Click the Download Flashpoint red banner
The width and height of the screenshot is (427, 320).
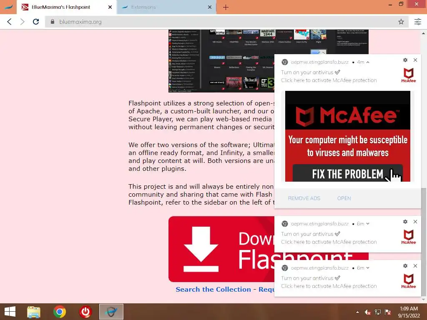pos(221,249)
